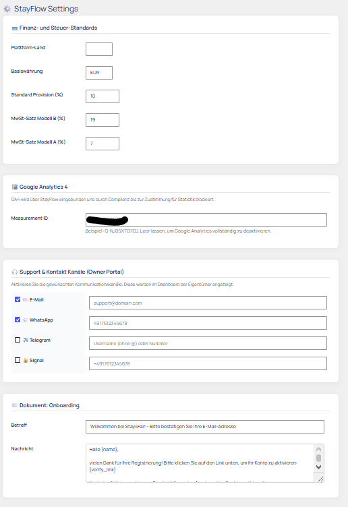Image resolution: width=348 pixels, height=507 pixels.
Task: Disable the WhatsApp channel checkbox
Action: tap(18, 320)
